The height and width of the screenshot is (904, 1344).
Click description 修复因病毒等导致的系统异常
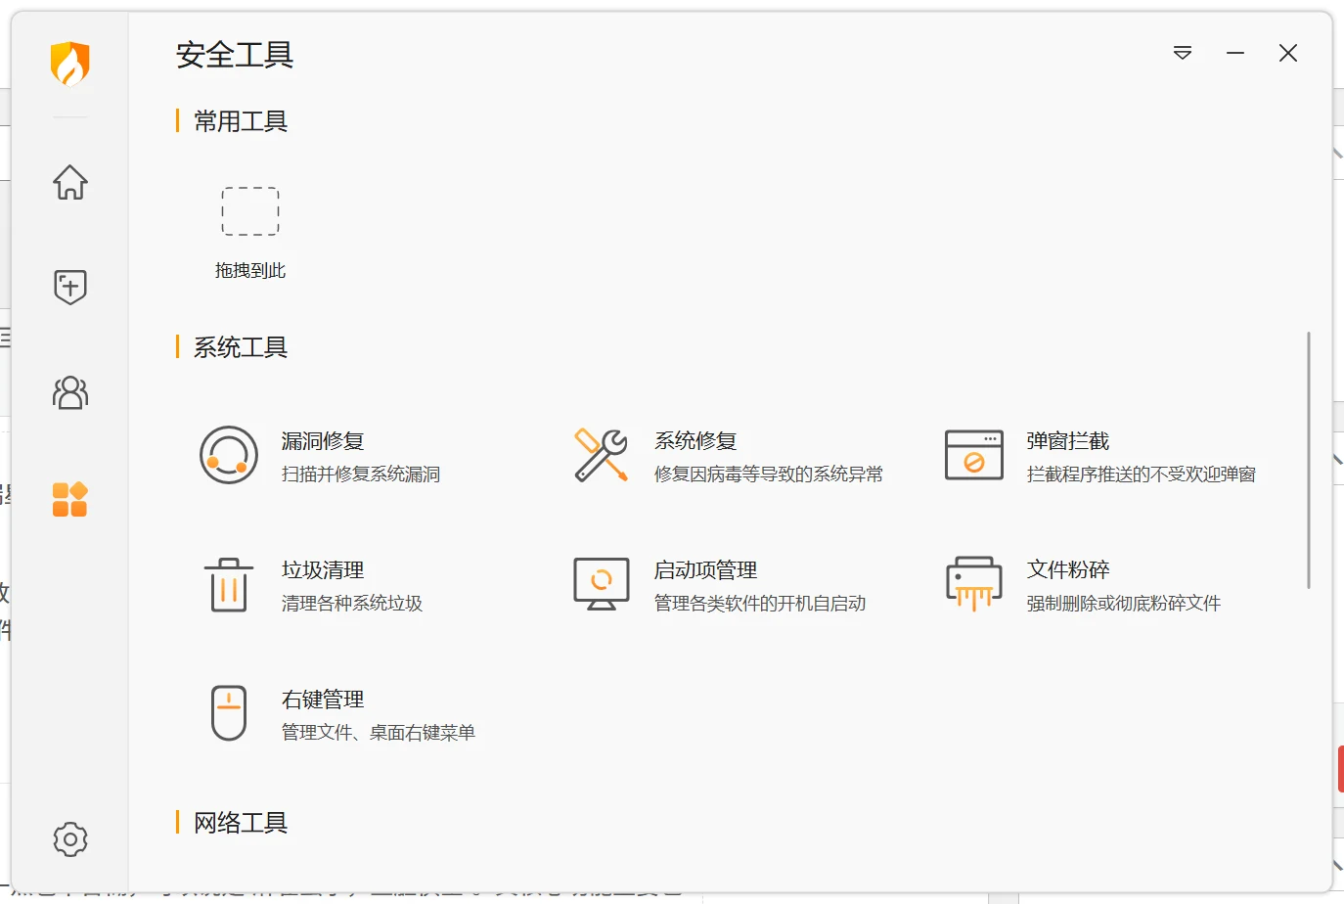[x=769, y=475]
